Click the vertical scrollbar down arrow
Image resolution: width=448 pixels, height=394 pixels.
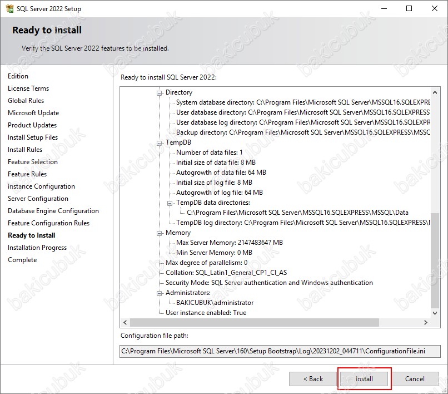coord(435,313)
